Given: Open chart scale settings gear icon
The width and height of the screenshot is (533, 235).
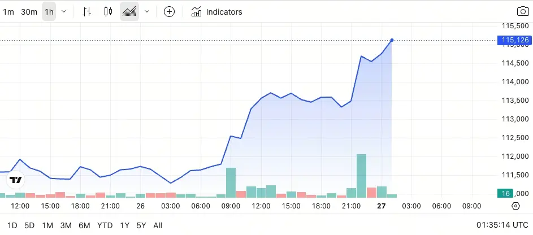Looking at the screenshot, I should tap(515, 206).
